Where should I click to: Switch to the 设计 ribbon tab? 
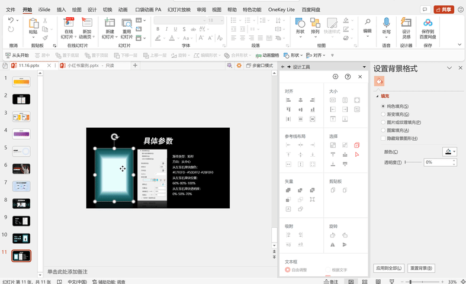[x=92, y=9]
